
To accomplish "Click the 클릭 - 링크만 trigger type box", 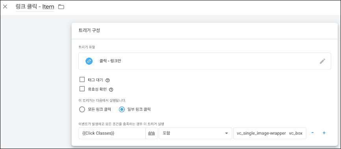I will [x=205, y=61].
